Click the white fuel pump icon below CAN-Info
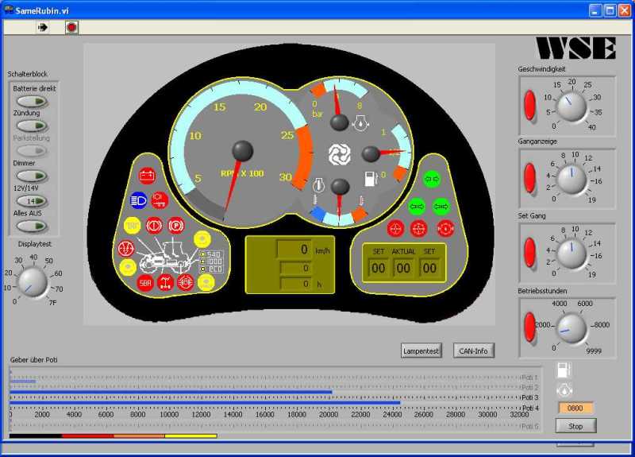635x457 pixels. pos(564,370)
